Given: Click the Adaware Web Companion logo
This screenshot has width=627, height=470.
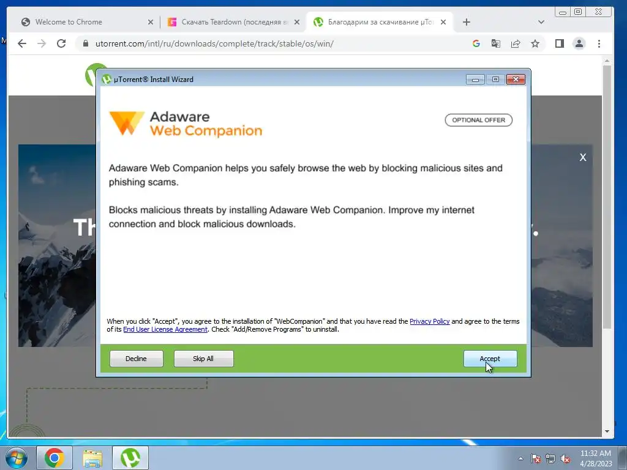Looking at the screenshot, I should 186,124.
